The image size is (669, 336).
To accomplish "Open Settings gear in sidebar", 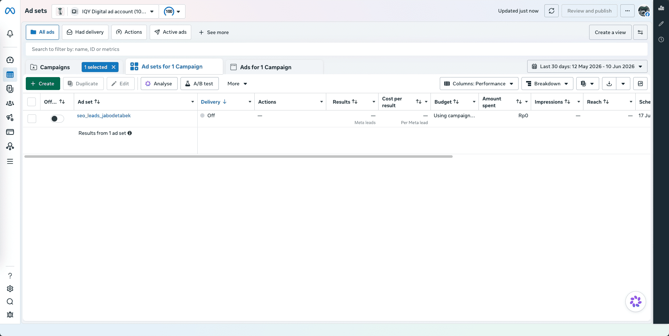I will pyautogui.click(x=10, y=289).
